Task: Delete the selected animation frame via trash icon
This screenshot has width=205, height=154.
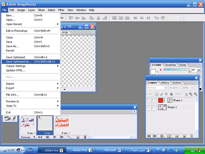Action: click(85, 137)
